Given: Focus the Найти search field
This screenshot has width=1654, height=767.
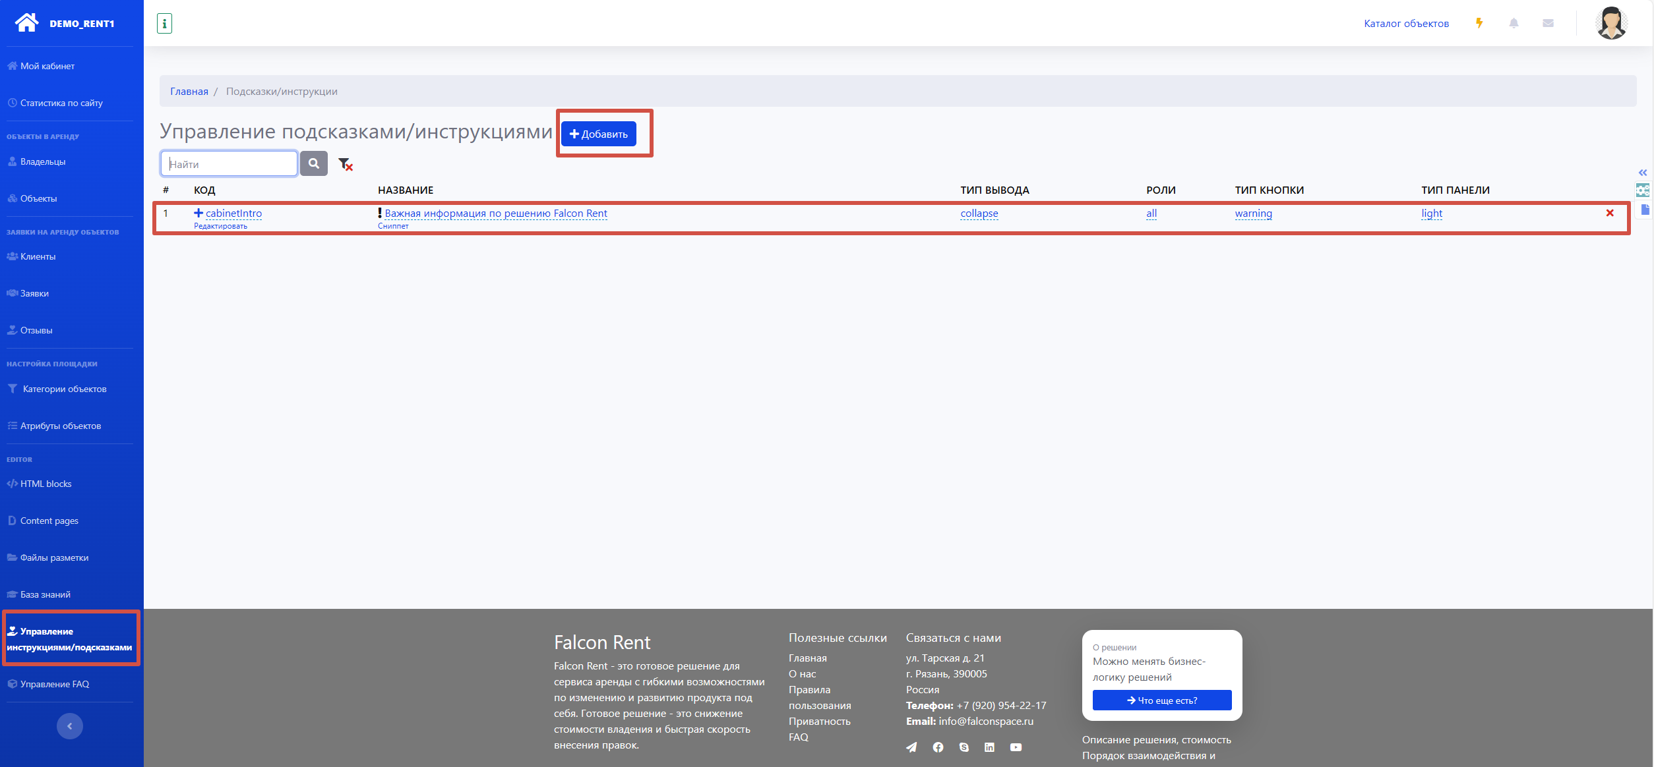Looking at the screenshot, I should pyautogui.click(x=229, y=164).
